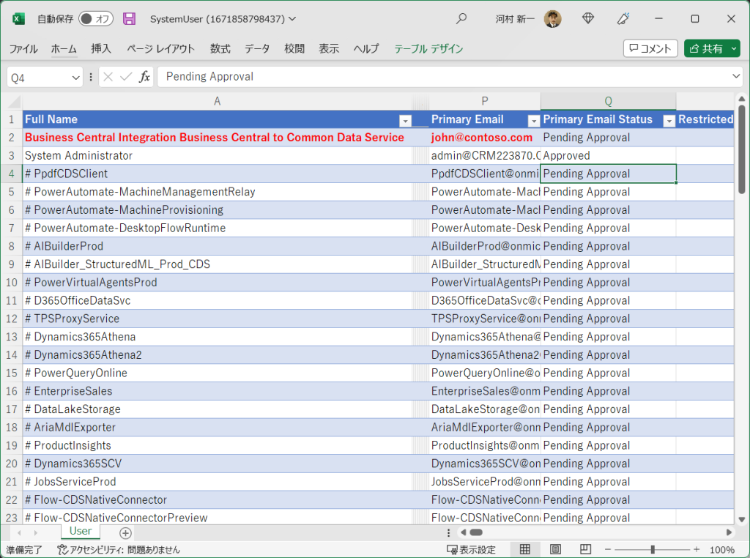Click the 表示設定 display settings button
Viewport: 750px width, 558px height.
471,550
